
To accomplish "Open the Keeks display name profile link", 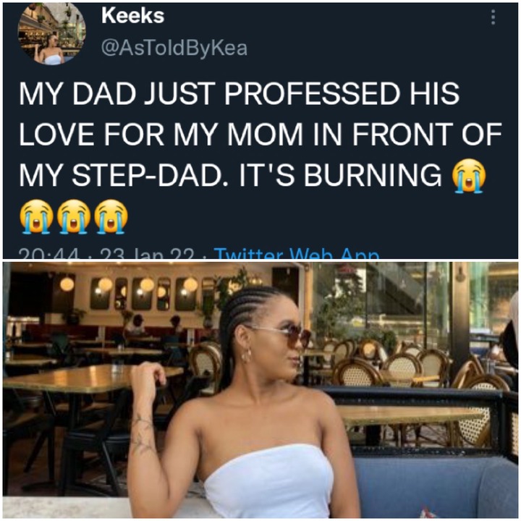I will click(x=133, y=15).
